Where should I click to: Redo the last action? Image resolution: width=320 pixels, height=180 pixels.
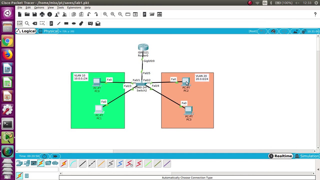96,14
